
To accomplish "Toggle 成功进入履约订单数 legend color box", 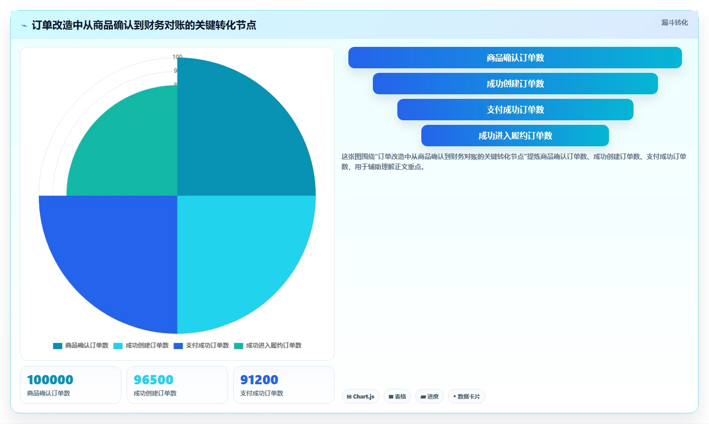I will [x=239, y=346].
